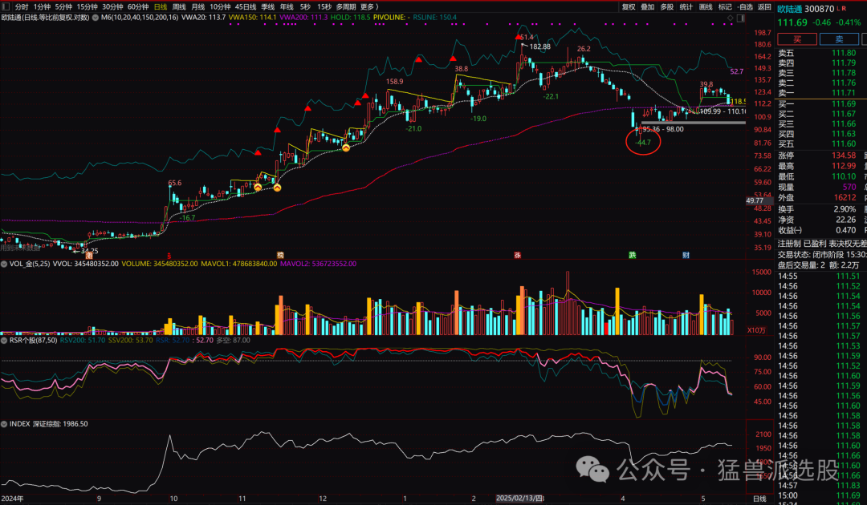The image size is (867, 505).
Task: Click the stock code 300870
Action: coord(820,9)
